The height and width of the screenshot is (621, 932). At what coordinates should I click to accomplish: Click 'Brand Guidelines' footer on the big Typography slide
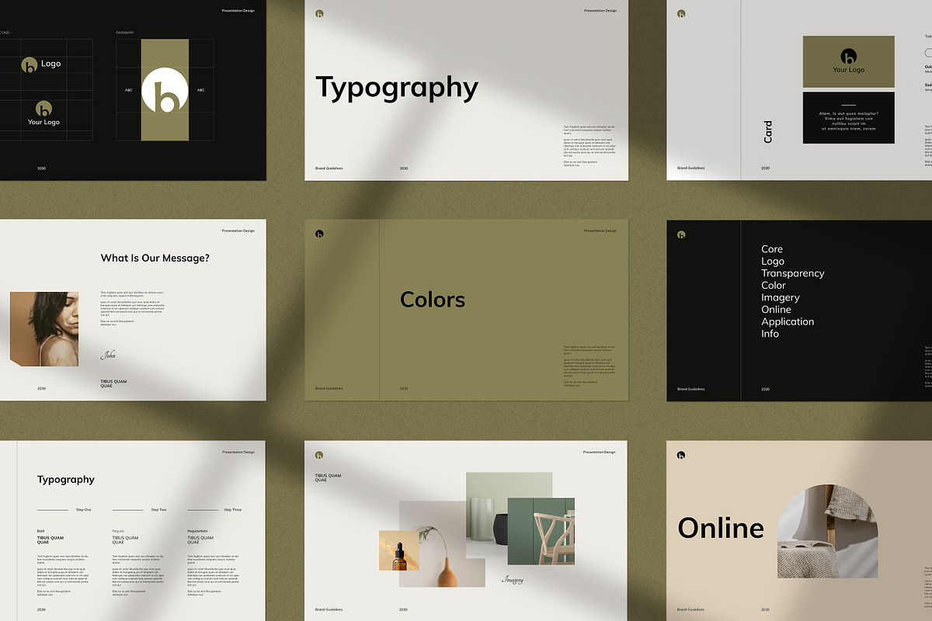point(329,168)
